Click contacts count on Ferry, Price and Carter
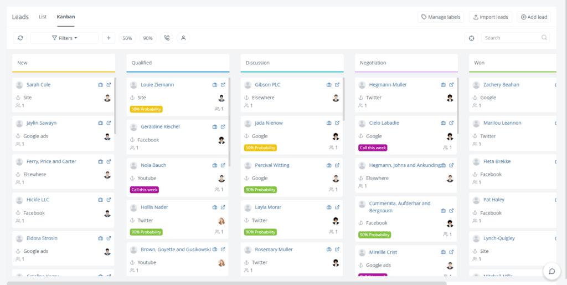567x285 pixels. point(20,182)
